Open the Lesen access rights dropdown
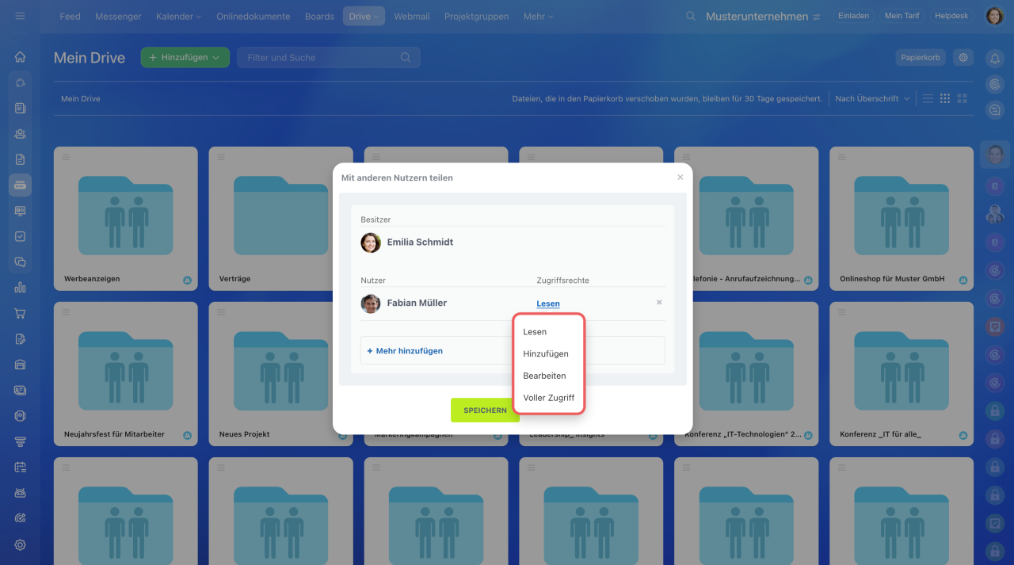1014x565 pixels. pos(548,303)
